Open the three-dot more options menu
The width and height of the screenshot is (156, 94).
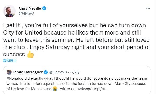pyautogui.click(x=148, y=8)
